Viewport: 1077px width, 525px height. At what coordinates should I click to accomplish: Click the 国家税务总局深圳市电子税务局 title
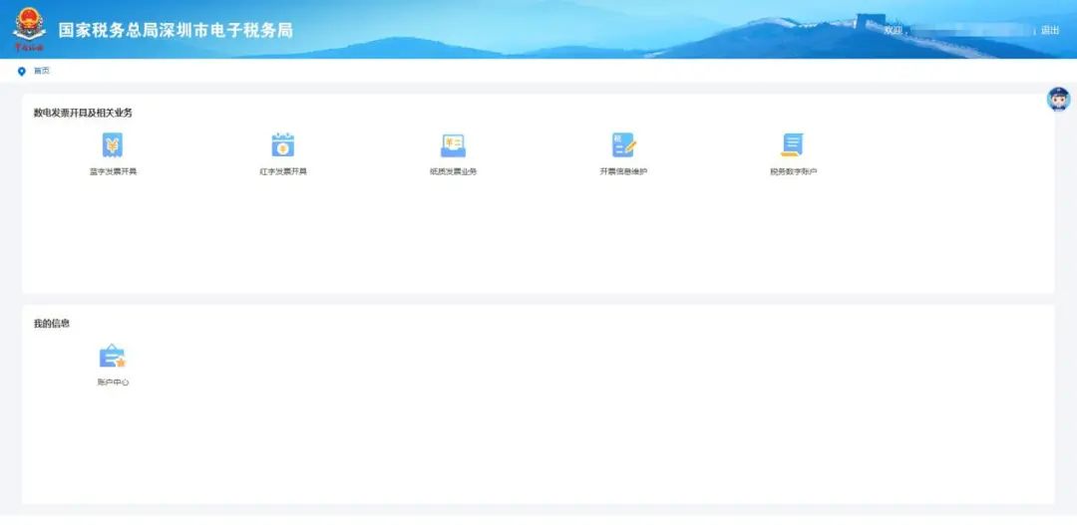[x=176, y=30]
